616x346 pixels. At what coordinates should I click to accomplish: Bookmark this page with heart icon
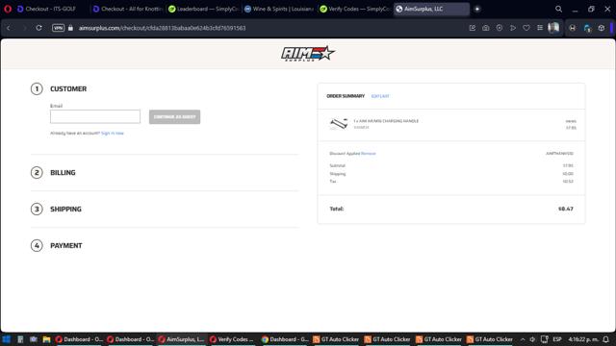click(526, 28)
